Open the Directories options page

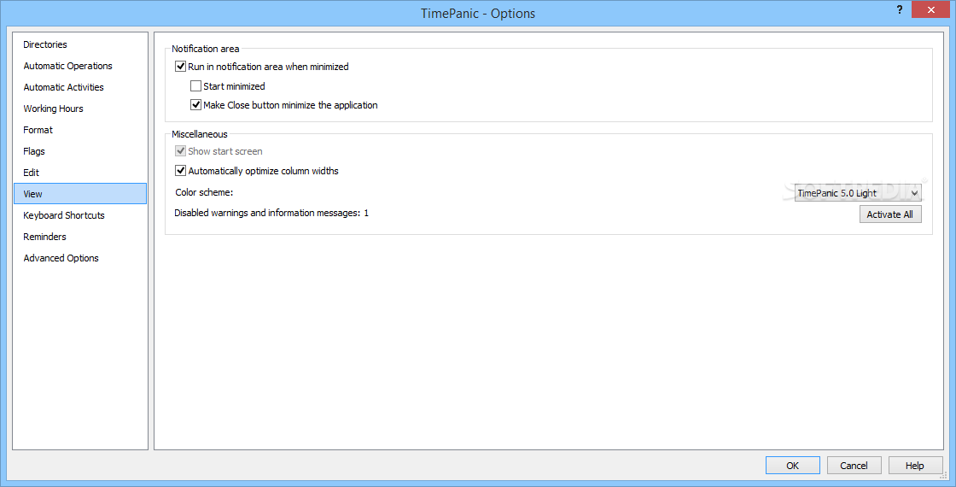(x=80, y=44)
